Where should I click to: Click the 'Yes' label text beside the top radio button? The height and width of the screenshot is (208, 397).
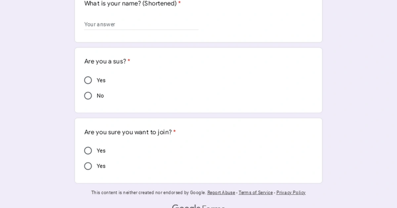coord(101,80)
